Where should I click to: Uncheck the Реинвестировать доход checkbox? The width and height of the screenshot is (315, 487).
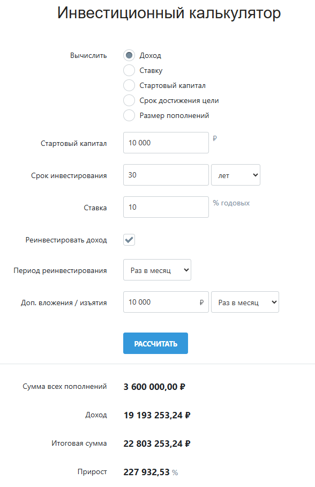(129, 240)
